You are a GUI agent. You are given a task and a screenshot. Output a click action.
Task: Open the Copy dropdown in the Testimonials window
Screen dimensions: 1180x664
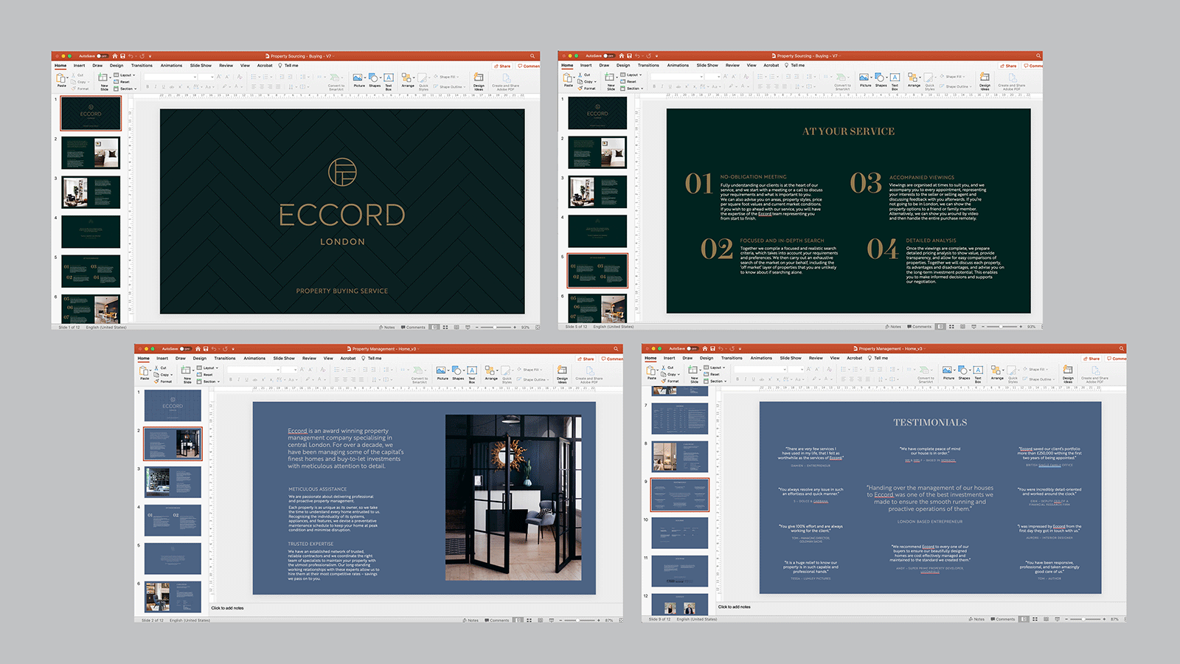point(671,374)
